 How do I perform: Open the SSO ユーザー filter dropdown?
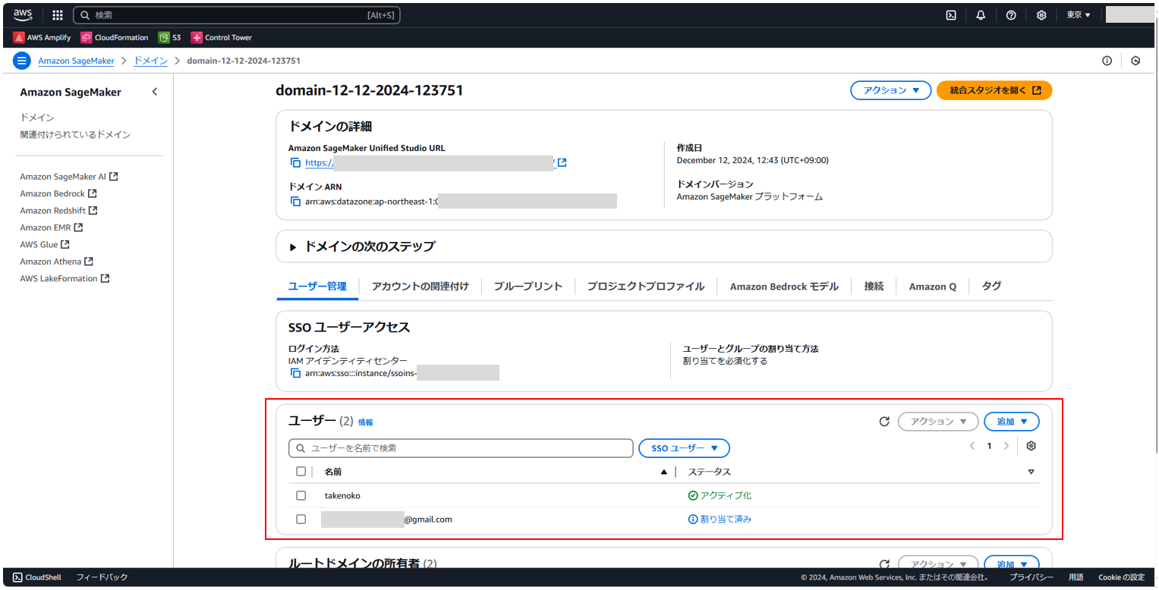point(684,448)
